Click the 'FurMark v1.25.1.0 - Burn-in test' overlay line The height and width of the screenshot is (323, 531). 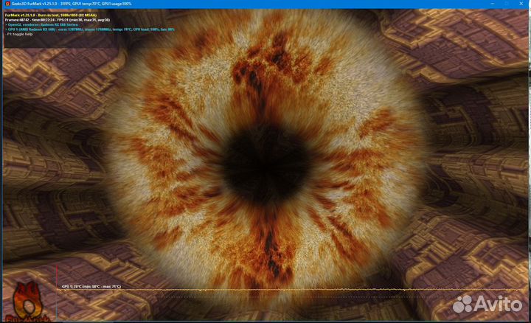[x=52, y=14]
